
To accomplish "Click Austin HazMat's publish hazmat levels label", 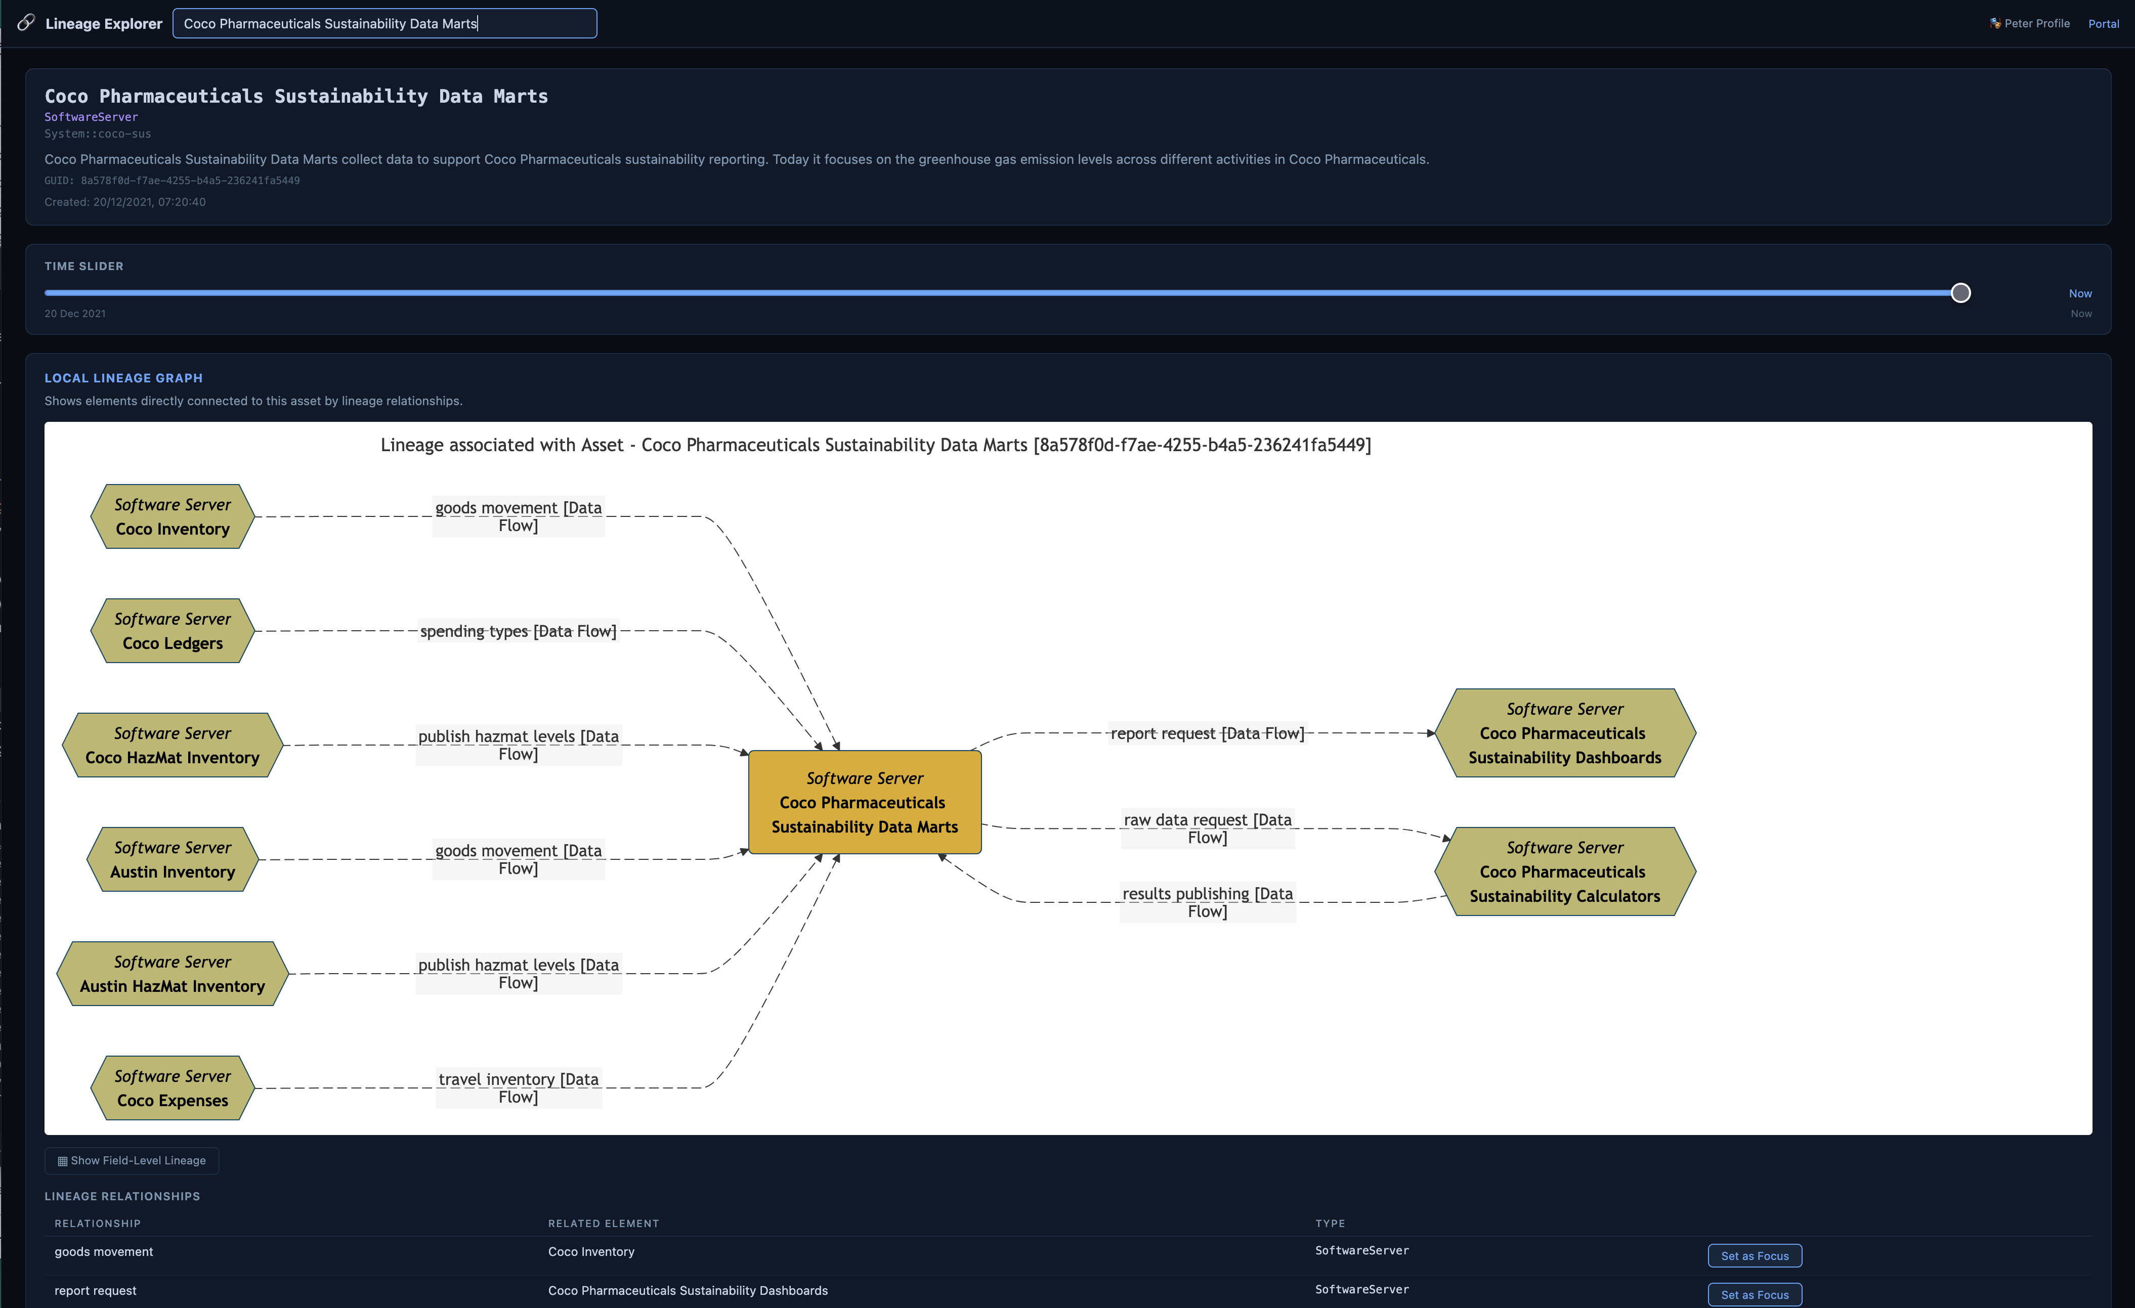I will [518, 975].
